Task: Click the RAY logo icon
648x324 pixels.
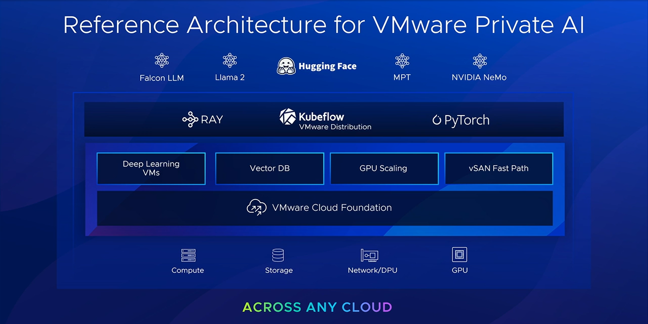Action: [x=190, y=119]
